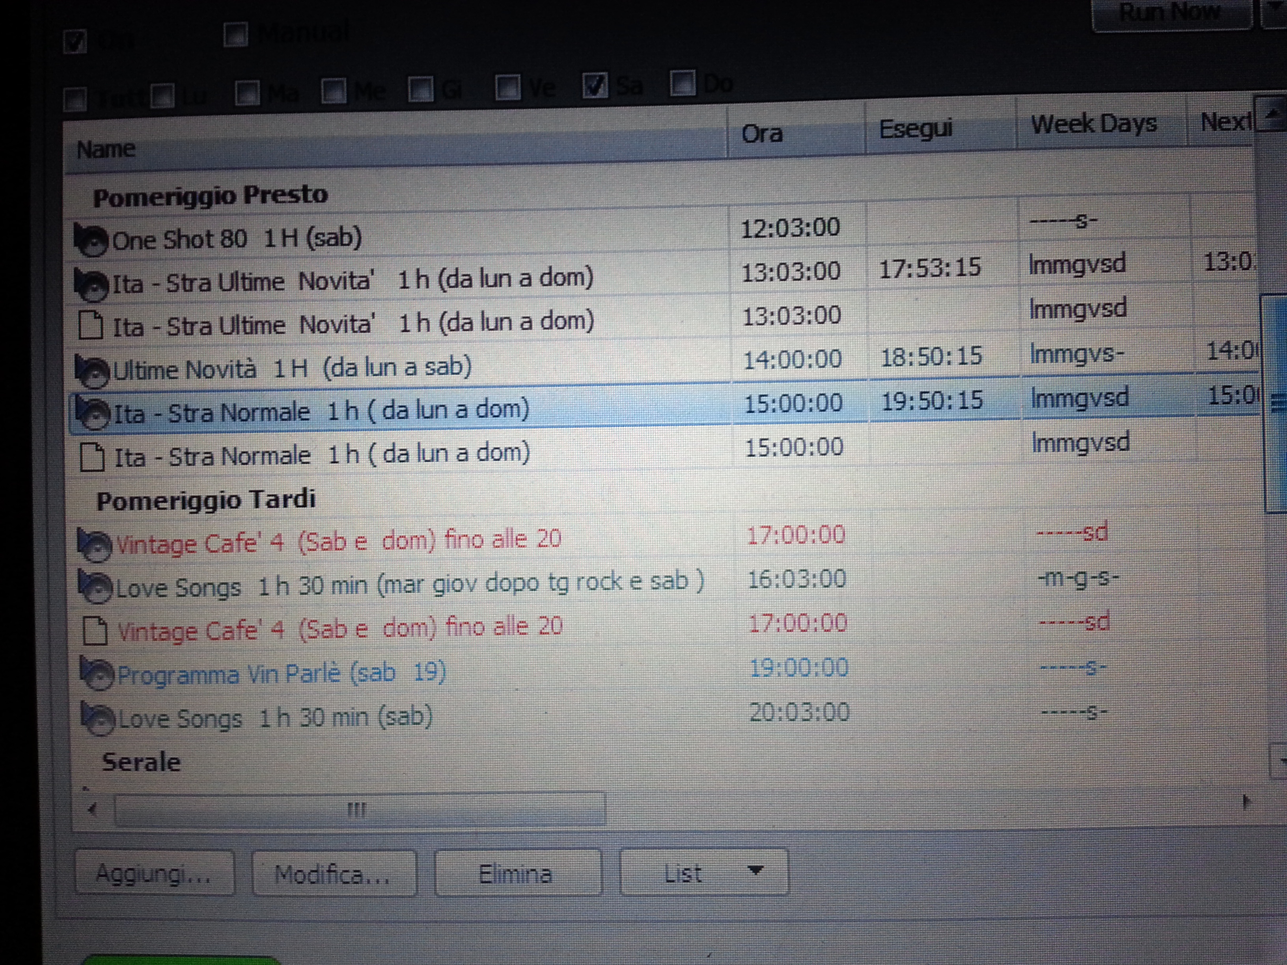Viewport: 1287px width, 965px height.
Task: Click blank page icon beside Ita - Stra Normale
Action: tap(92, 456)
